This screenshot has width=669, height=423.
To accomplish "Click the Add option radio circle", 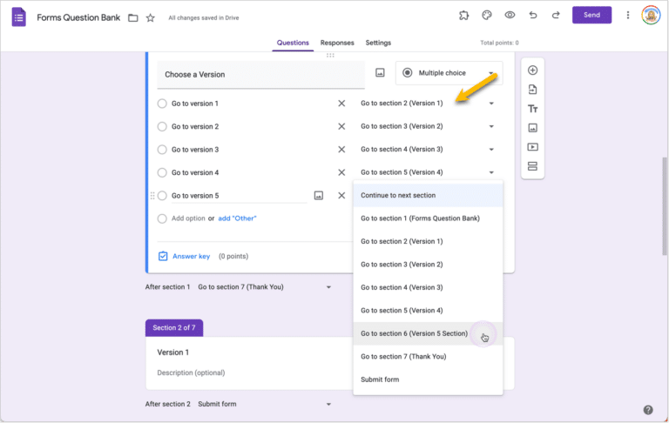I will coord(162,218).
